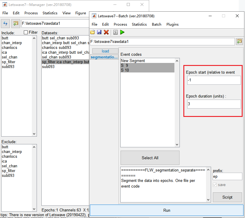The width and height of the screenshot is (245, 218).
Task: Click the green play run icon
Action: [122, 32]
